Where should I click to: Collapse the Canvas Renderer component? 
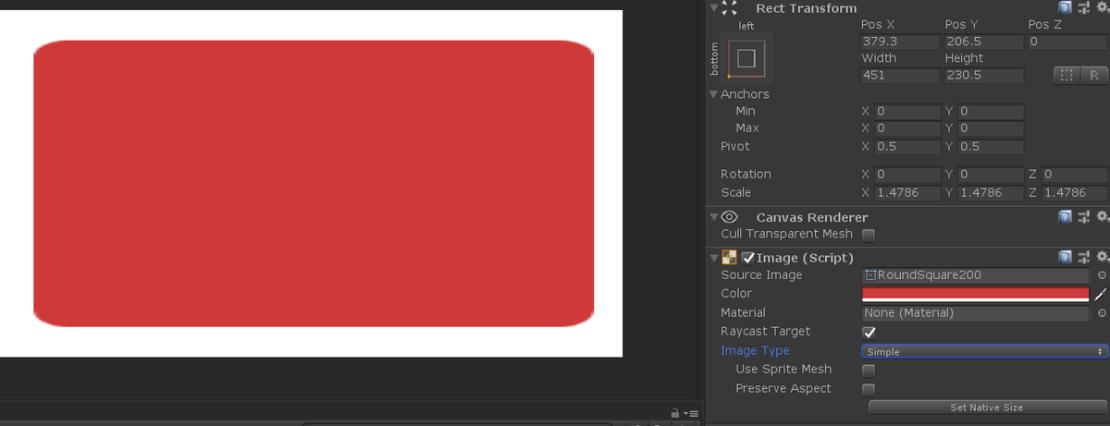click(713, 216)
